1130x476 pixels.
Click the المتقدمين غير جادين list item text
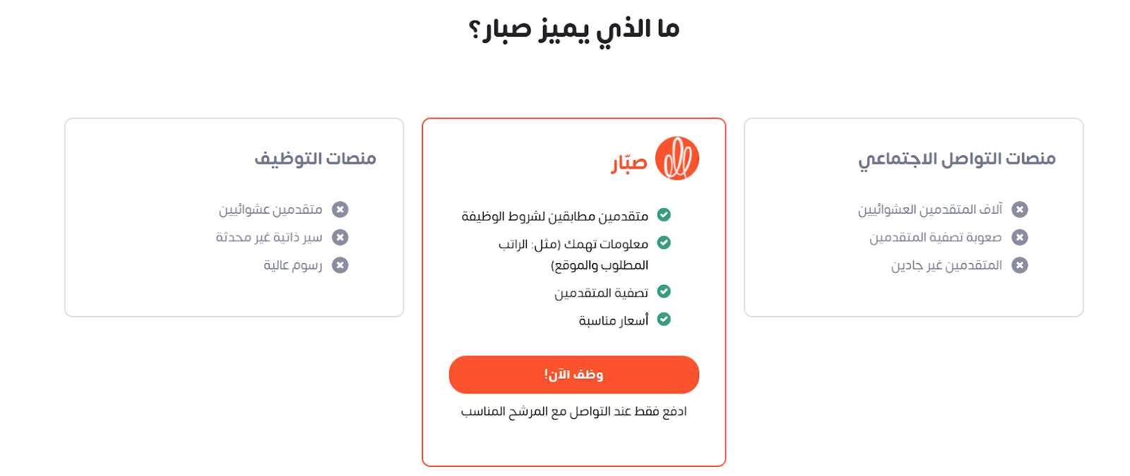coord(946,265)
